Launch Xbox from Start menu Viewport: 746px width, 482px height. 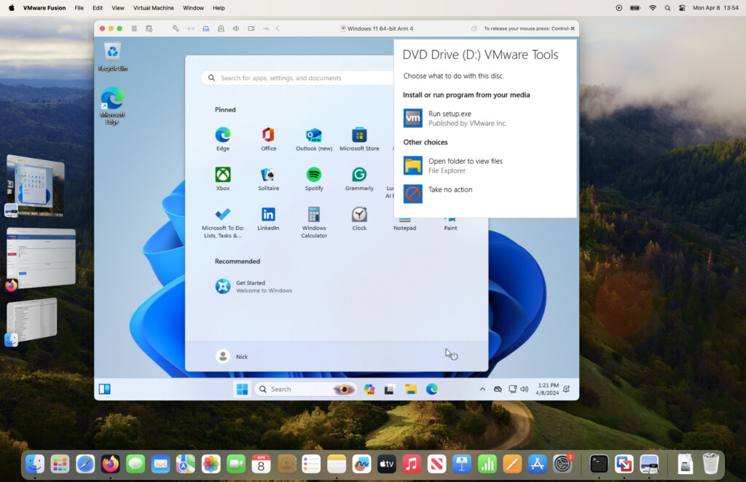point(223,178)
